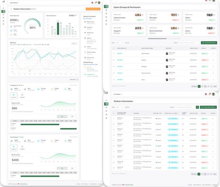Open the Active status dropdown on Administrator card
This screenshot has width=220, height=187.
[x=141, y=20]
